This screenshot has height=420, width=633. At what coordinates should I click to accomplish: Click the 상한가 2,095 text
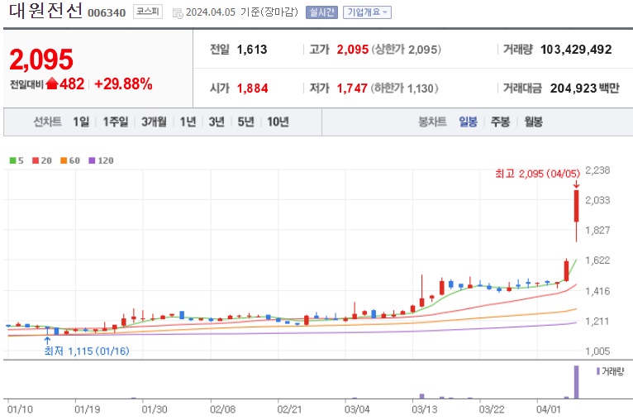[406, 50]
